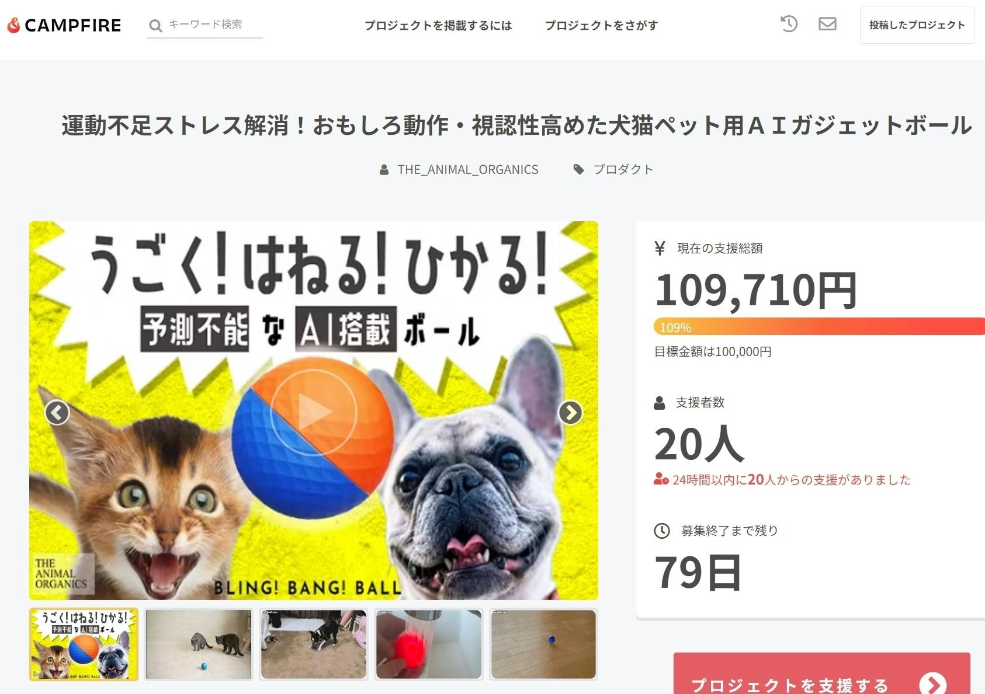Image resolution: width=985 pixels, height=694 pixels.
Task: Open the プロダクト category link
Action: tap(623, 169)
